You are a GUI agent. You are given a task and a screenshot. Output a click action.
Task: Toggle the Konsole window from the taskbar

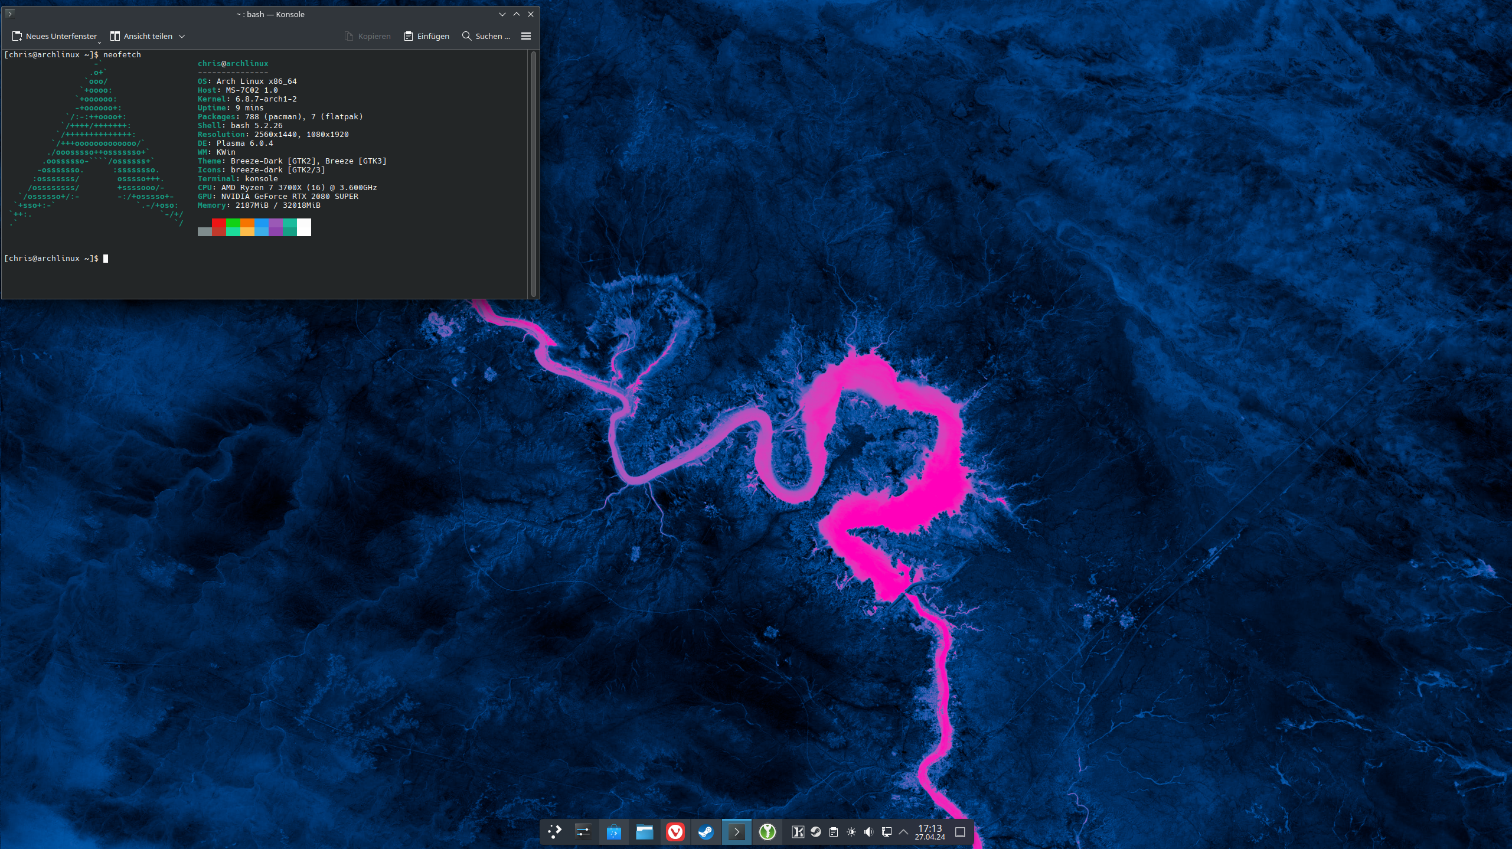(736, 832)
